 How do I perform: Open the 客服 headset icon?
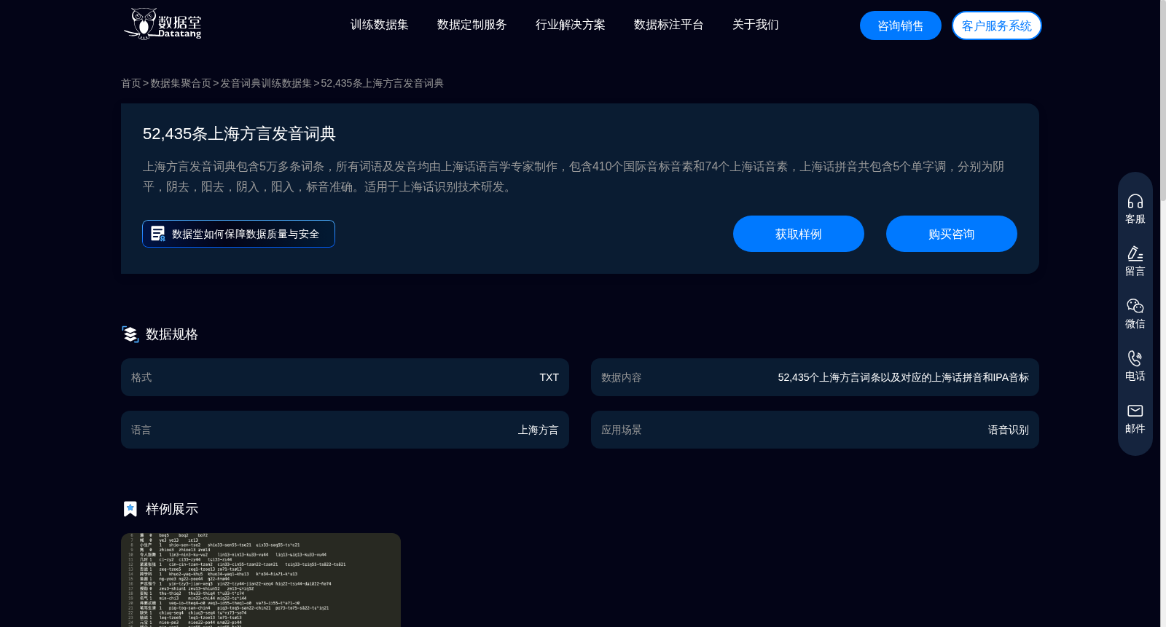click(1135, 201)
